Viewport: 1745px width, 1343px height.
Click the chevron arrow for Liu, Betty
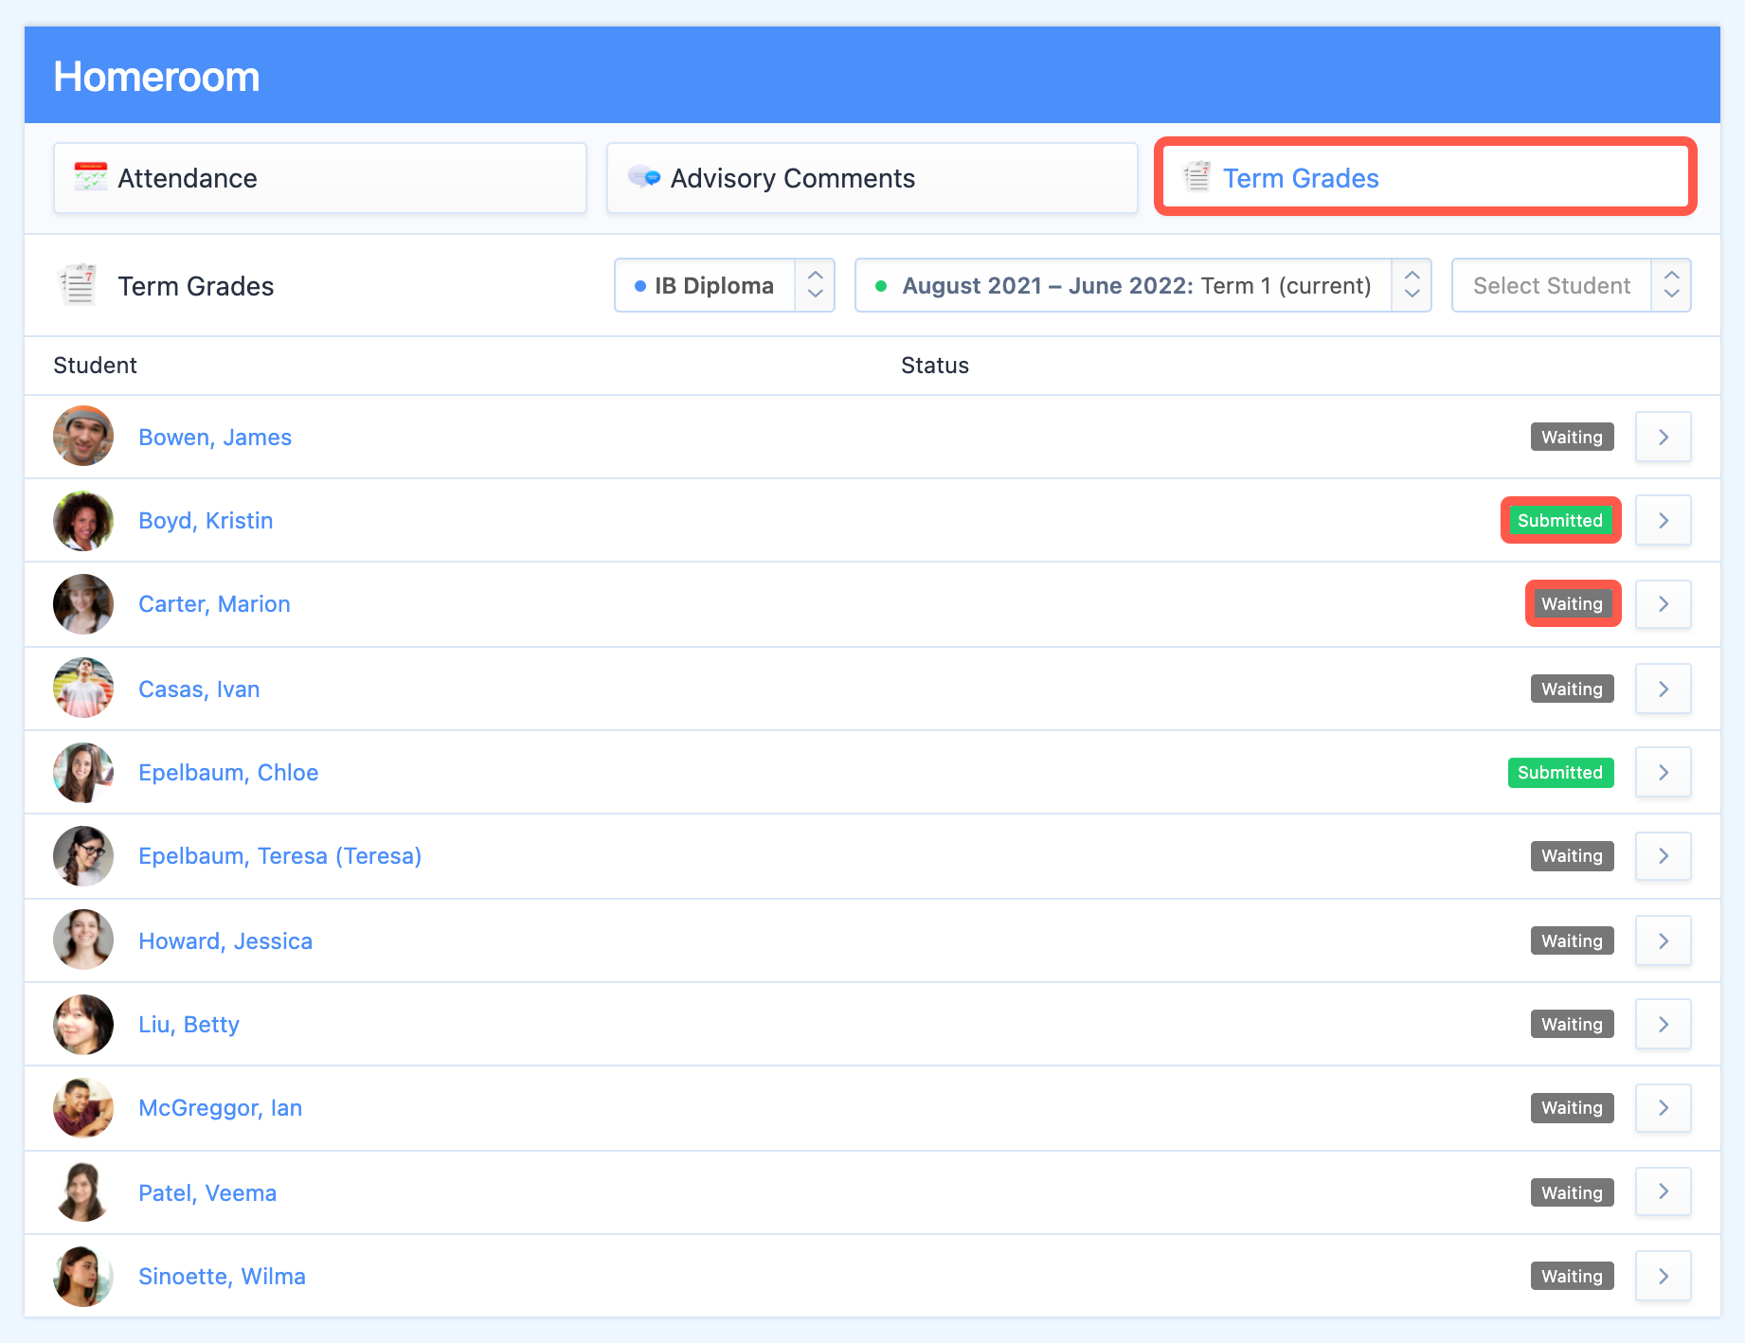pyautogui.click(x=1664, y=1024)
